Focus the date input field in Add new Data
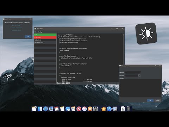The image size is (169, 127). click(132, 75)
